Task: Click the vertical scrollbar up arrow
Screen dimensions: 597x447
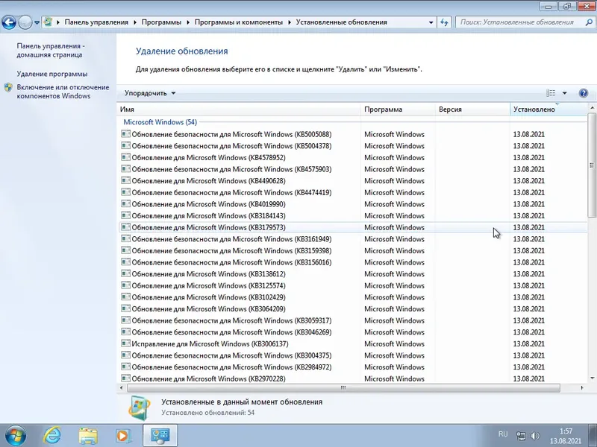Action: (592, 108)
